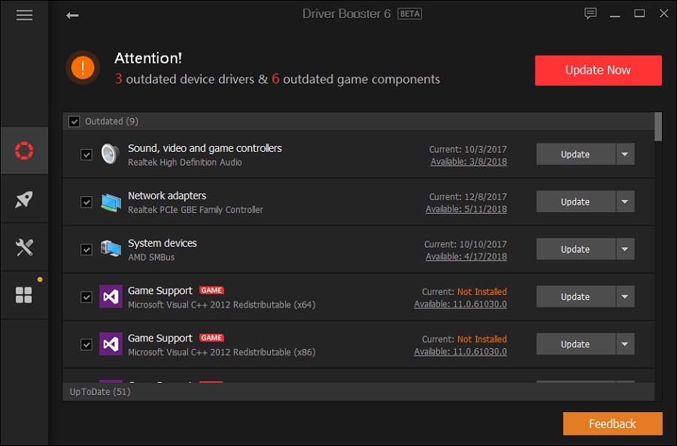Expand options for Realtek PCIe GBE update
The height and width of the screenshot is (446, 677).
pos(625,202)
